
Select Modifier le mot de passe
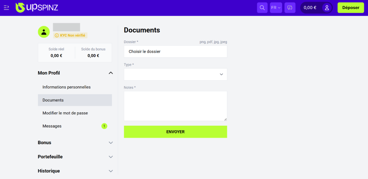tap(65, 113)
